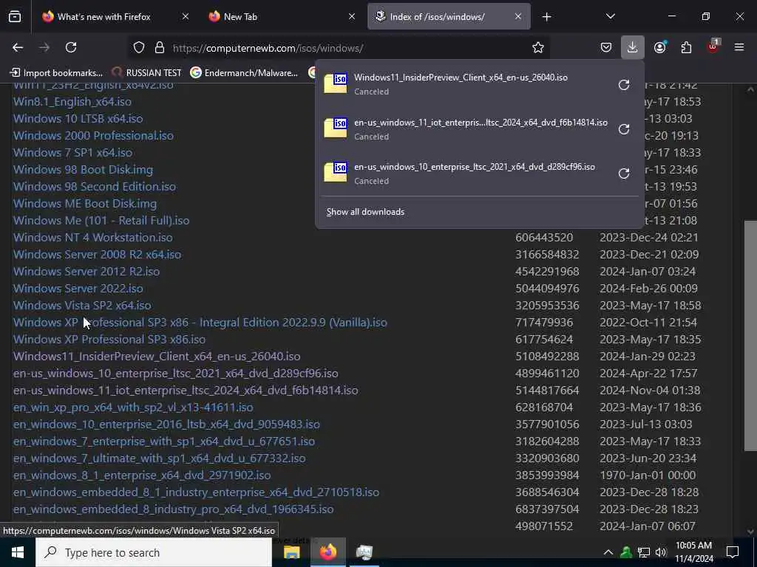Download Windows 98 Boot Disk.img
757x567 pixels.
[83, 170]
